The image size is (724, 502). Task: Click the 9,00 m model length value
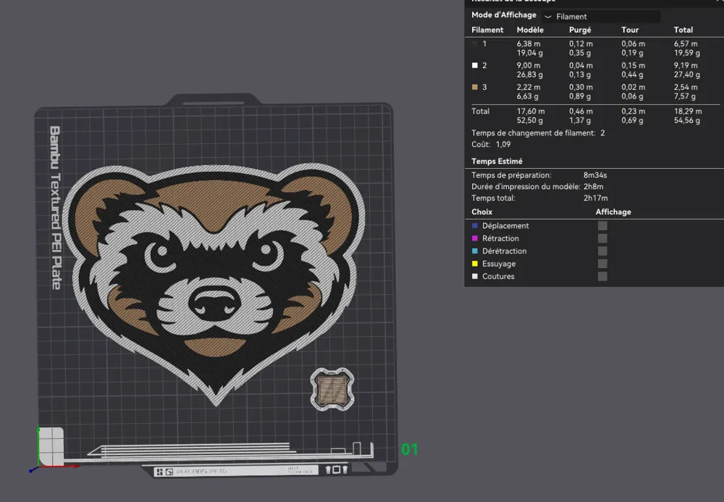click(x=529, y=66)
